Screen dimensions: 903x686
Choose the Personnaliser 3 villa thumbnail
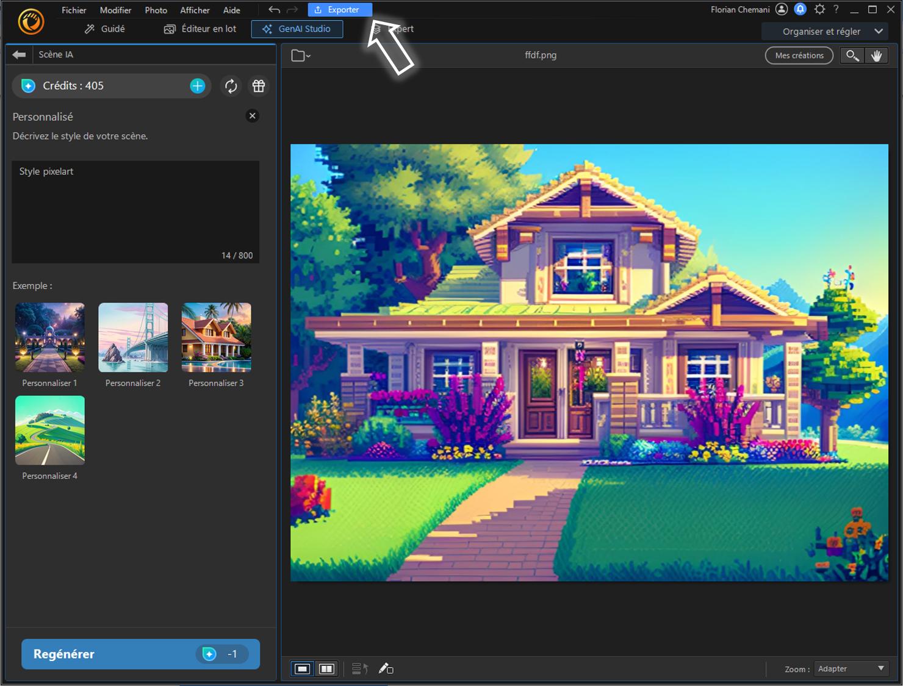click(216, 338)
